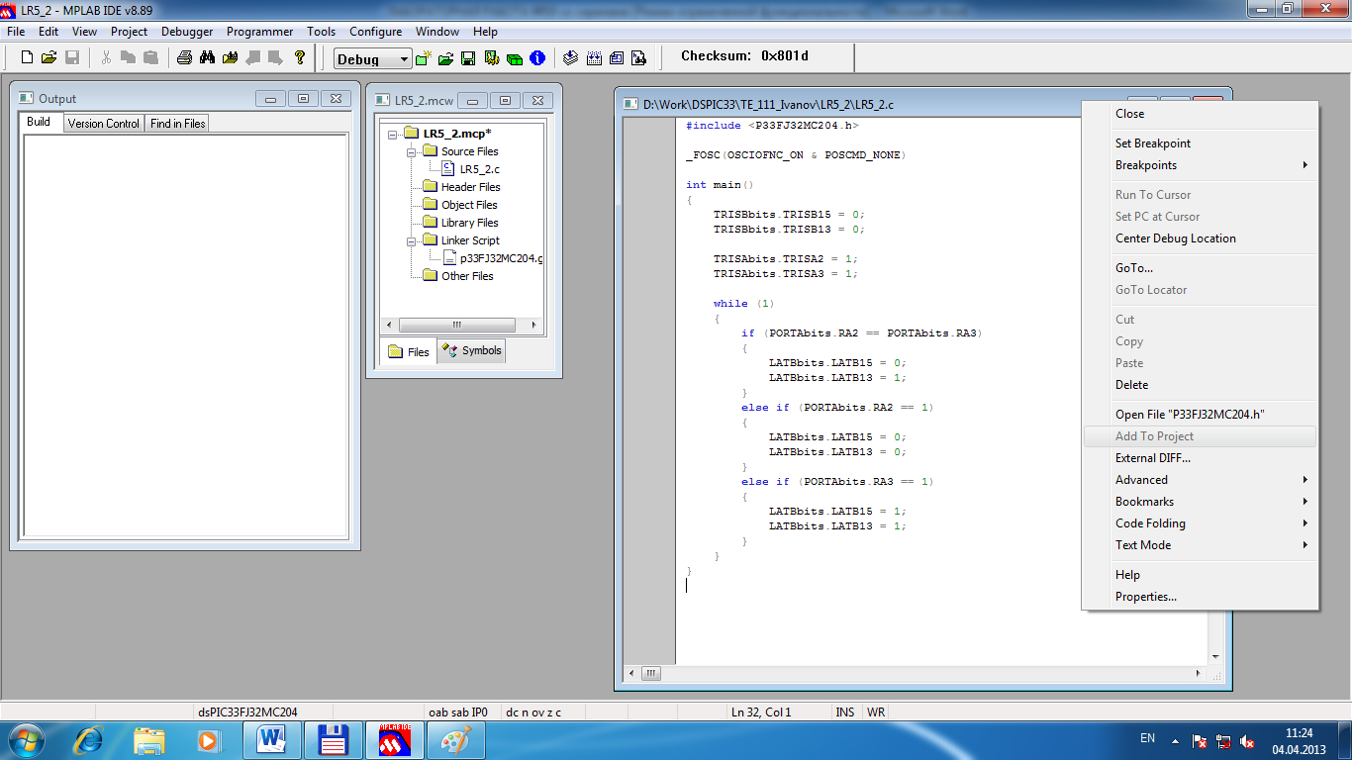Open the Debugger menu
Image resolution: width=1352 pixels, height=760 pixels.
(187, 32)
